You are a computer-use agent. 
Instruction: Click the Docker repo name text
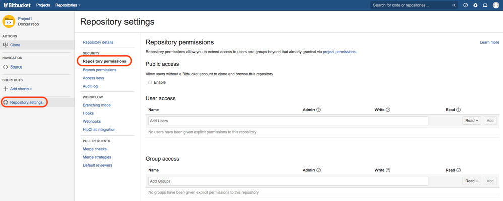29,24
